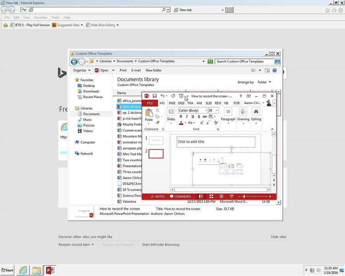This screenshot has width=345, height=276.
Task: Open the font size 28 dropdown
Action: pos(217,110)
